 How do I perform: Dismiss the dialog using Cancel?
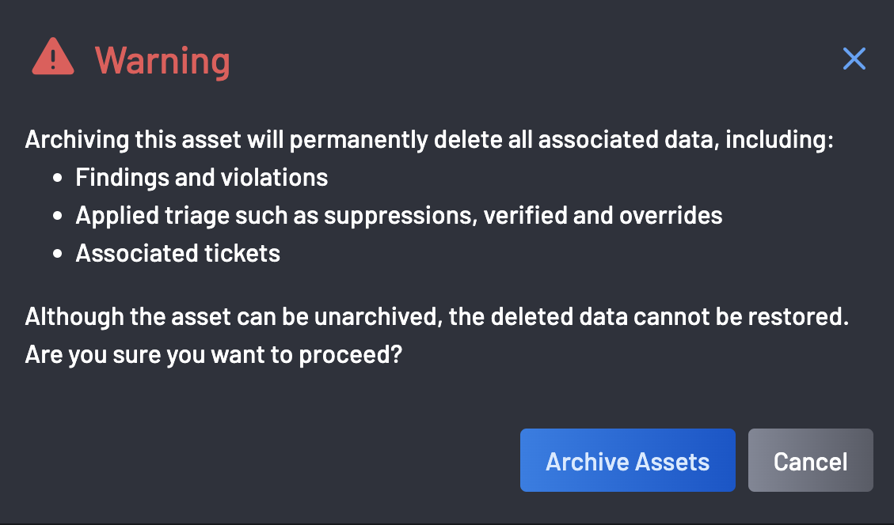pyautogui.click(x=810, y=460)
